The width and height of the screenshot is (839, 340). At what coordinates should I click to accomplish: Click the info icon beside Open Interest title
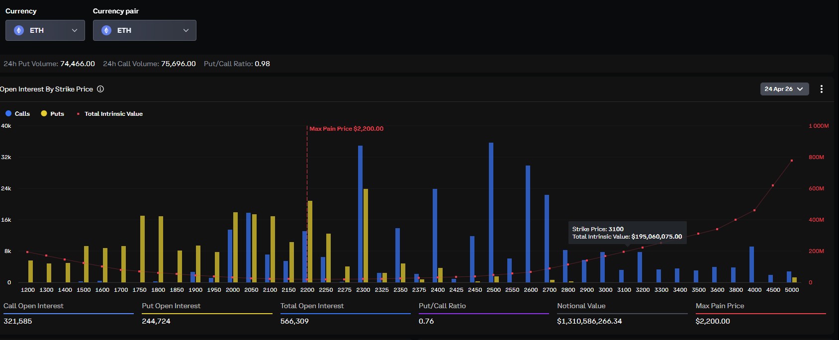click(100, 89)
